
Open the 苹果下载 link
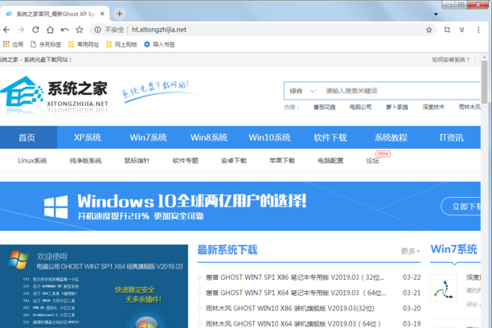[282, 161]
